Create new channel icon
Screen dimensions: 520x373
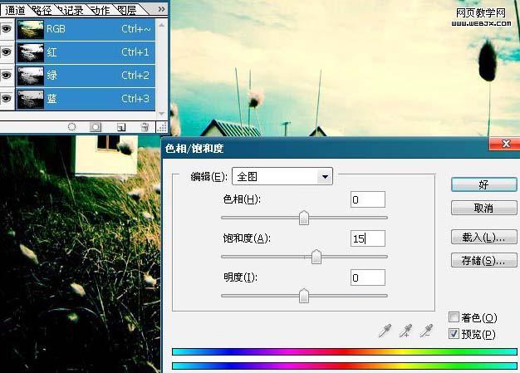pyautogui.click(x=121, y=127)
